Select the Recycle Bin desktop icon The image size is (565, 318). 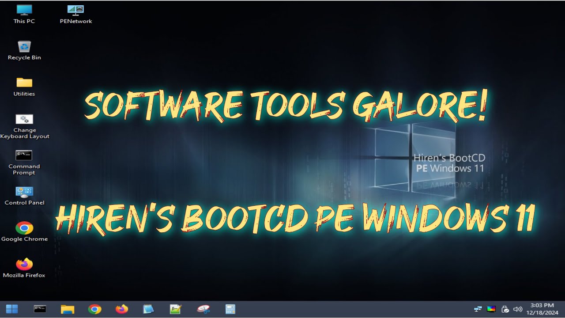[24, 50]
